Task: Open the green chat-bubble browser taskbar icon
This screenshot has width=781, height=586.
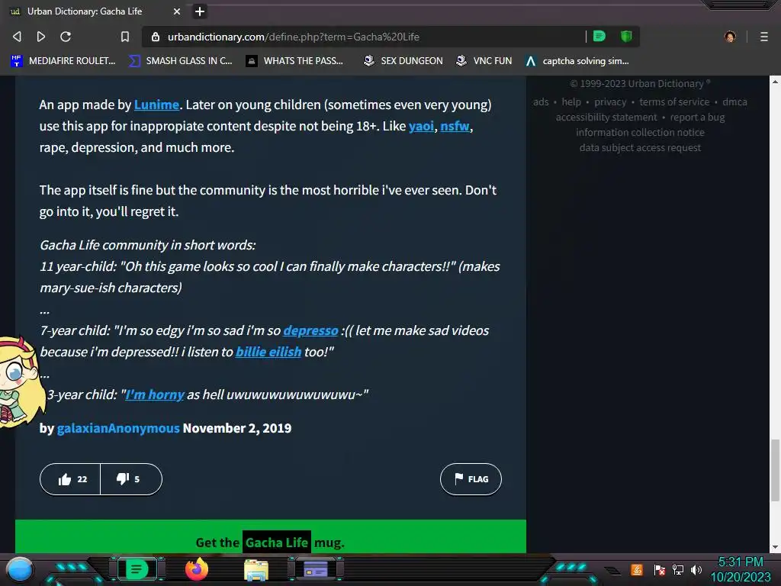Action: (137, 568)
